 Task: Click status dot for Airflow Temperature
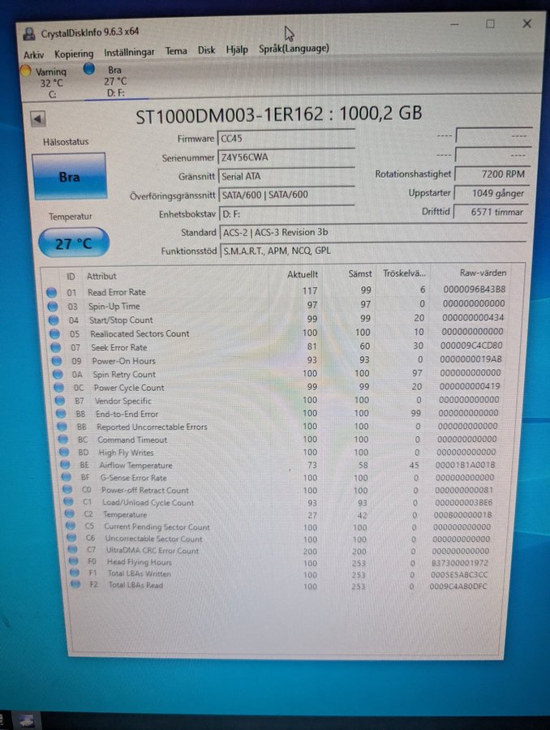coord(65,465)
